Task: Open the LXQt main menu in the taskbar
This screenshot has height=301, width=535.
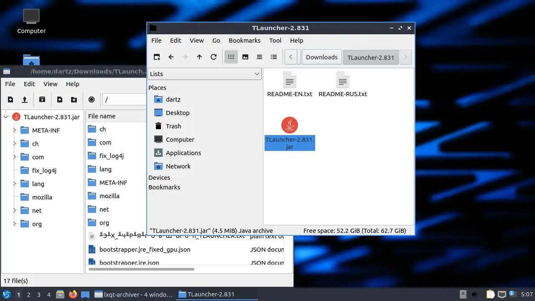Action: point(6,294)
